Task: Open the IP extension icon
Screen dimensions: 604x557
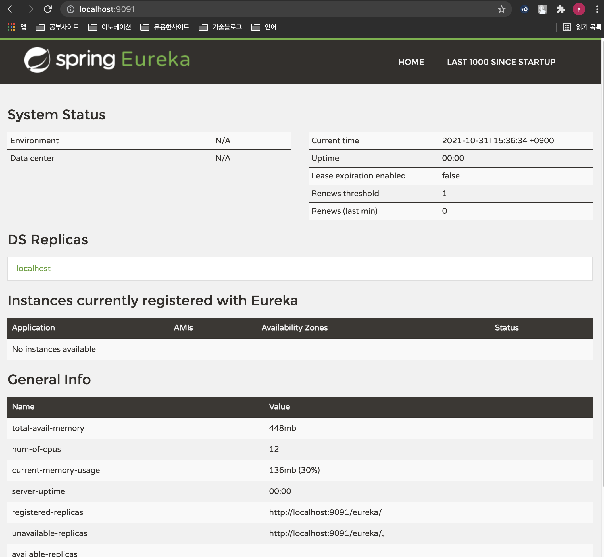Action: (524, 9)
